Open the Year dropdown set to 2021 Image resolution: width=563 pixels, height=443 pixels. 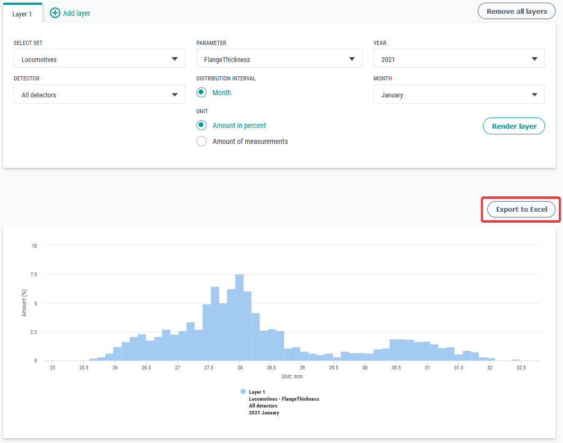[x=459, y=59]
